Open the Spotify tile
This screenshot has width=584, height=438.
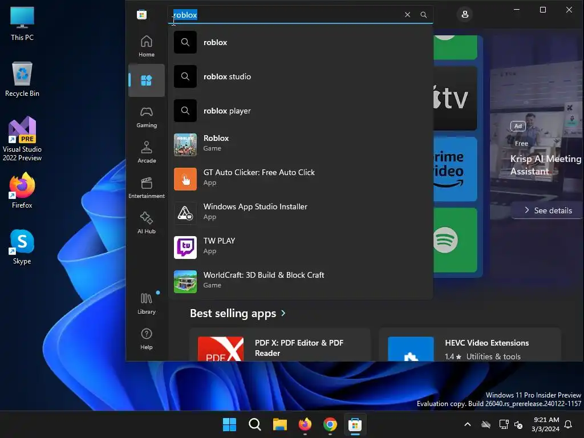455,240
